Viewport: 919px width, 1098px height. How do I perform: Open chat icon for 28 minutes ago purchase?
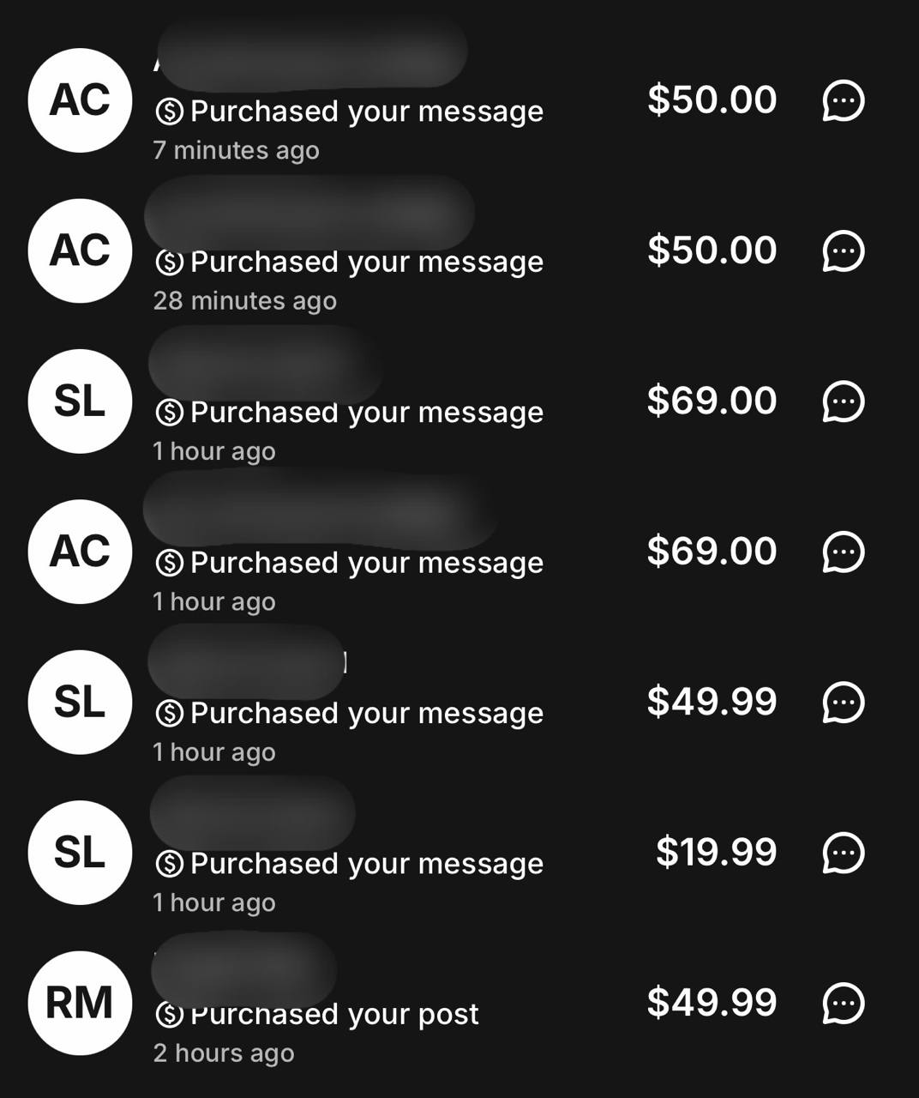coord(844,250)
